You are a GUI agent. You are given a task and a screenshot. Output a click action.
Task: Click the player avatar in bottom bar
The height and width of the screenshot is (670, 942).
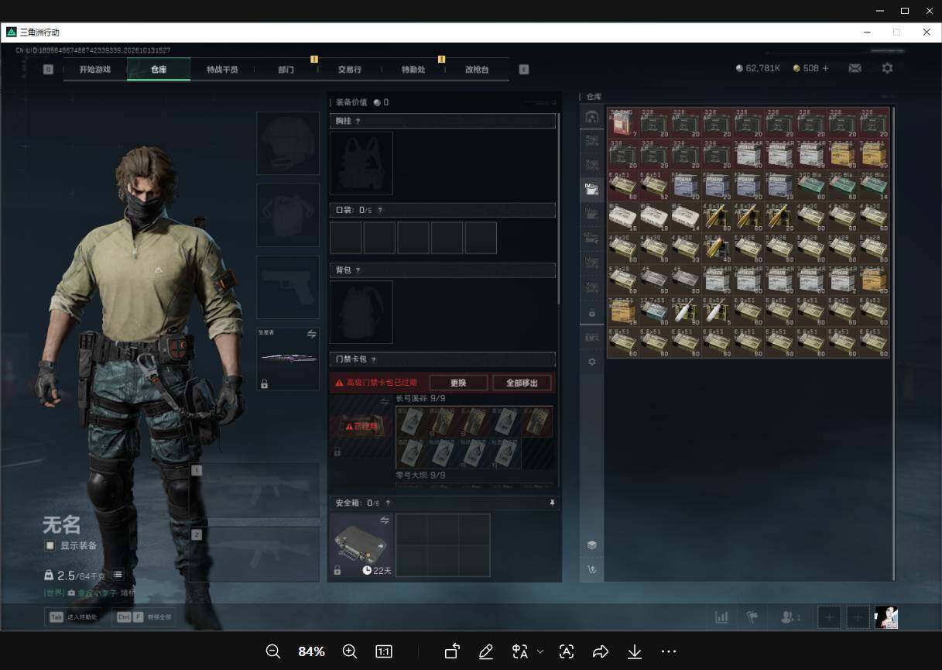click(x=886, y=617)
